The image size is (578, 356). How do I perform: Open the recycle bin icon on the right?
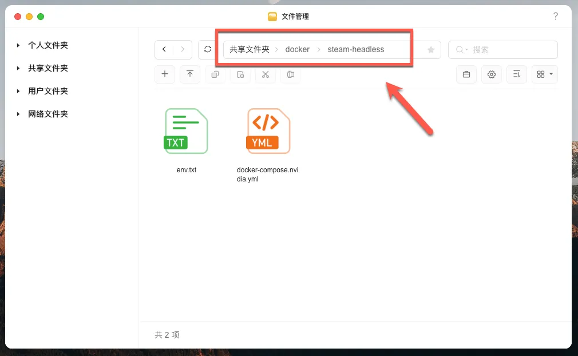coord(466,74)
